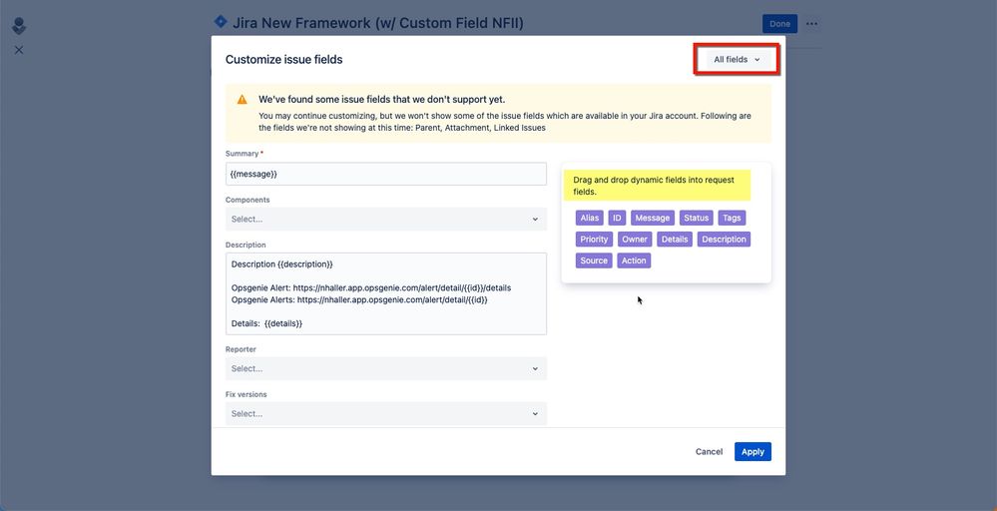Select the Tags dynamic field tag

pos(732,218)
